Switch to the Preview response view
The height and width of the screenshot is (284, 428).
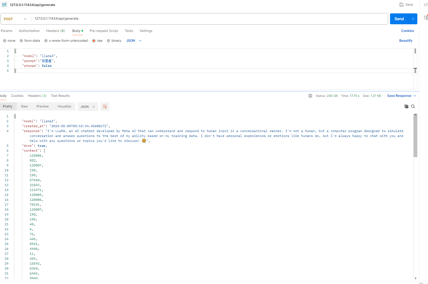[43, 106]
